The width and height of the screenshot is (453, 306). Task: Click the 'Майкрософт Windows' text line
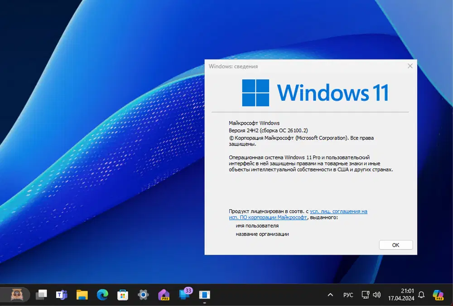pos(254,123)
